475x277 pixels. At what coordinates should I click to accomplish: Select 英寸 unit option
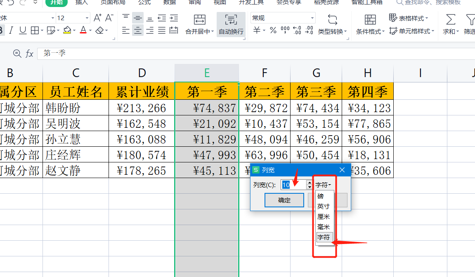point(323,207)
